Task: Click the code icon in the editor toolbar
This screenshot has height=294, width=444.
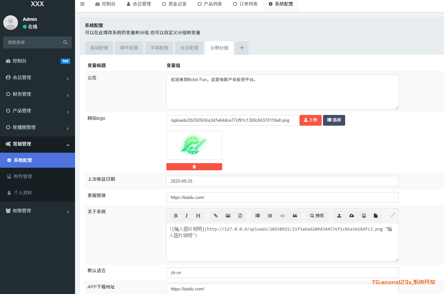Action: pos(283,216)
